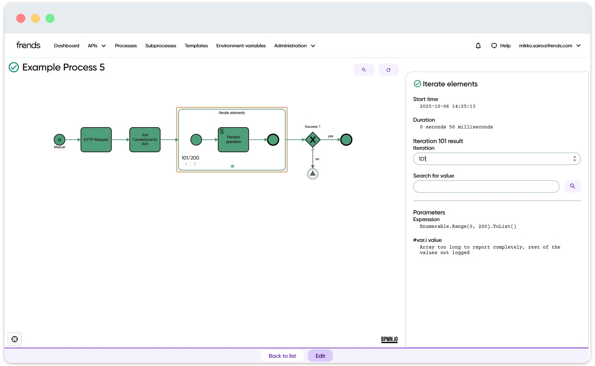Go to next iteration in subprocess

[x=195, y=164]
